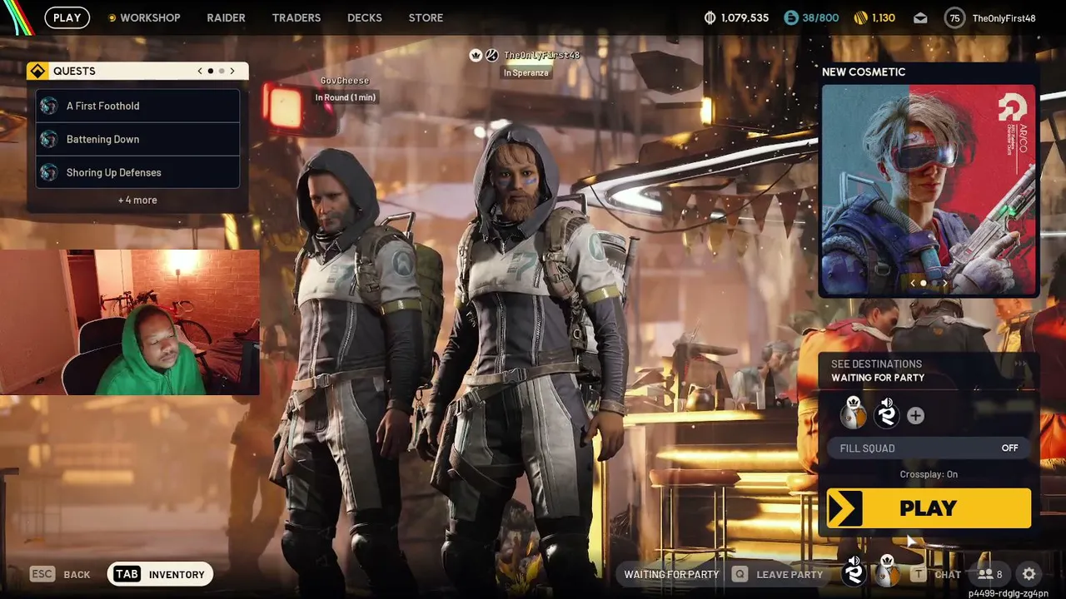Click the WAITING FOR PARTY status in bottom bar
Image resolution: width=1066 pixels, height=599 pixels.
coord(671,574)
